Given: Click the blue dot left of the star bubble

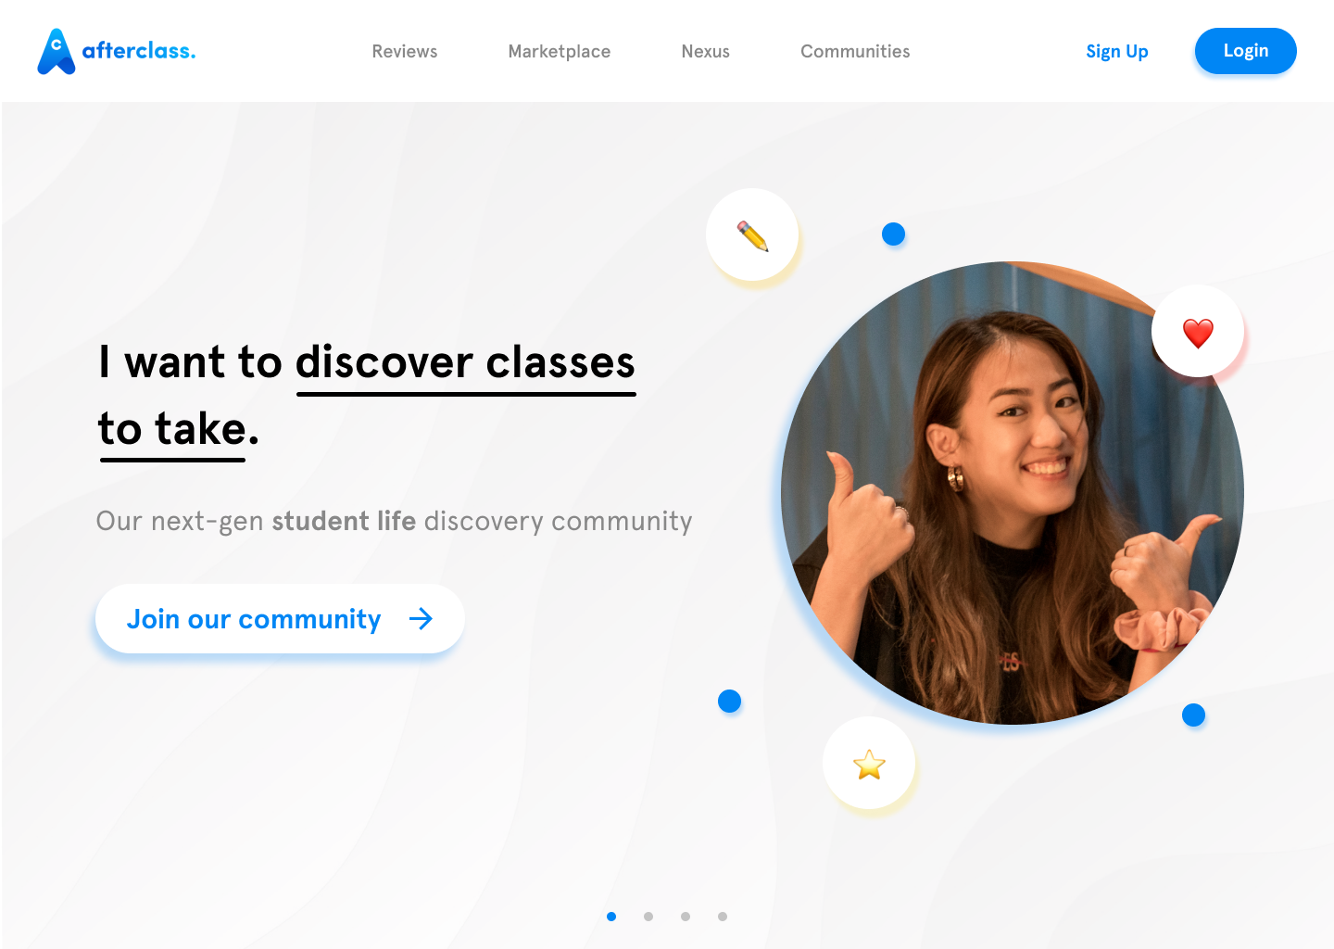Looking at the screenshot, I should (x=730, y=702).
